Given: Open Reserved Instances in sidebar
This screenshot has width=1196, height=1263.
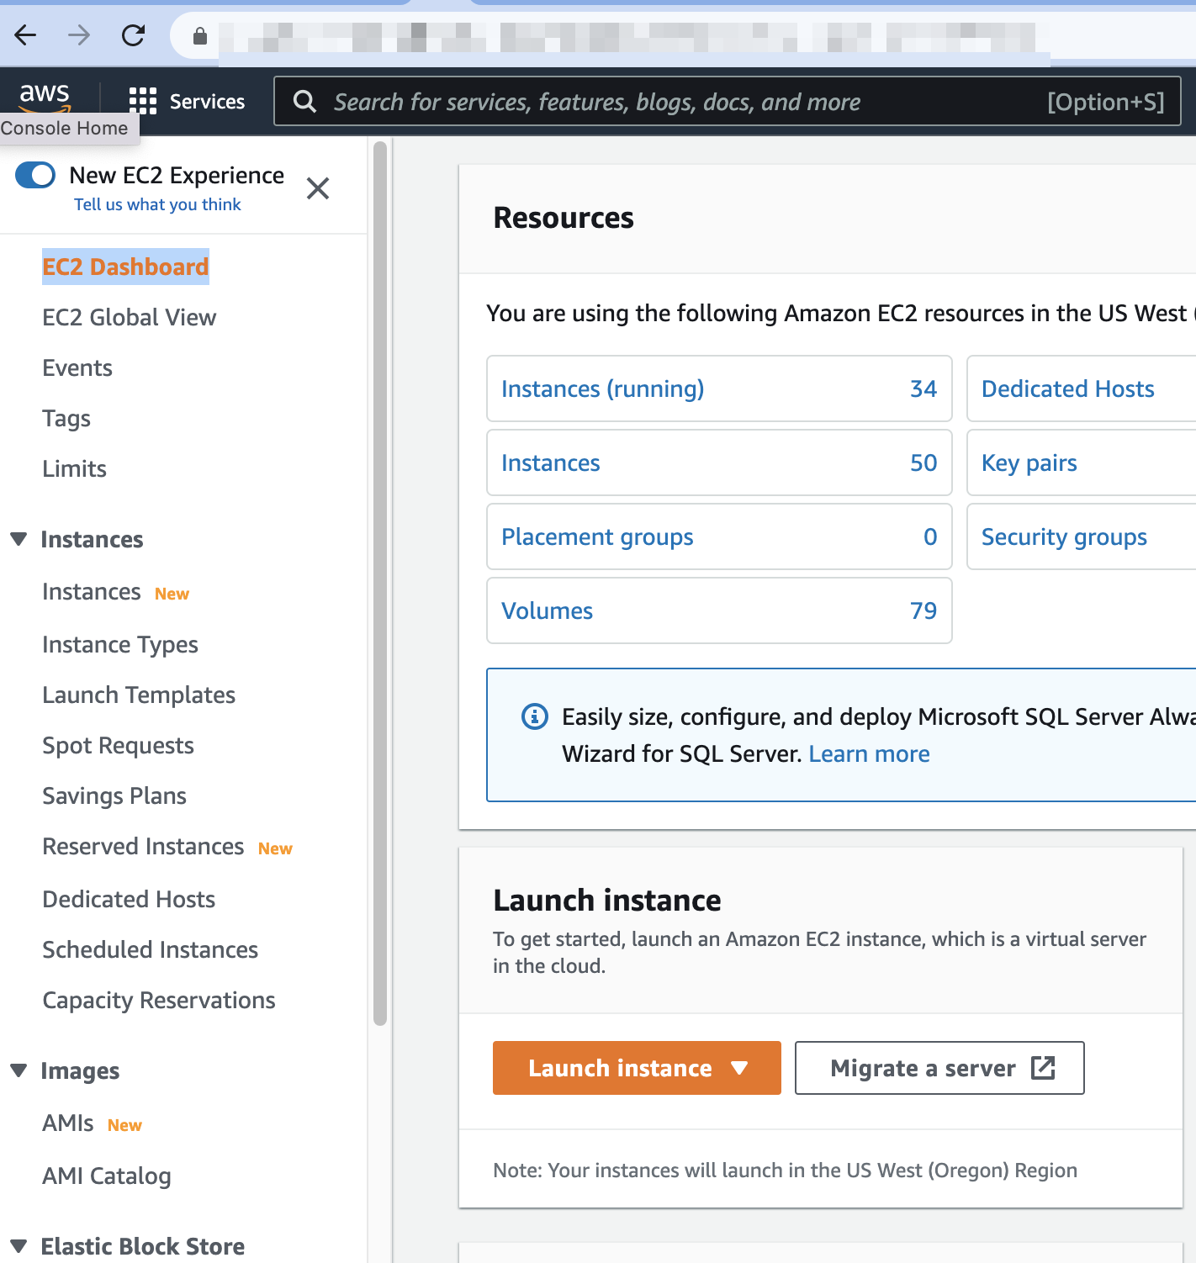Looking at the screenshot, I should (143, 846).
